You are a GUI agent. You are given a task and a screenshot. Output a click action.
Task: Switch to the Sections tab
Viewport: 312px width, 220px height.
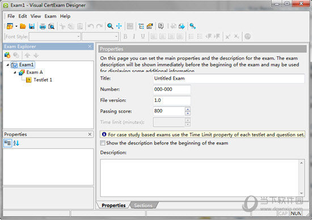144,205
